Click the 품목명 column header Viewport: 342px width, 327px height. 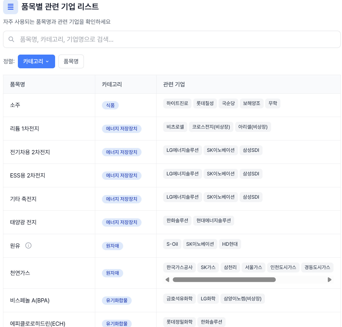[17, 84]
